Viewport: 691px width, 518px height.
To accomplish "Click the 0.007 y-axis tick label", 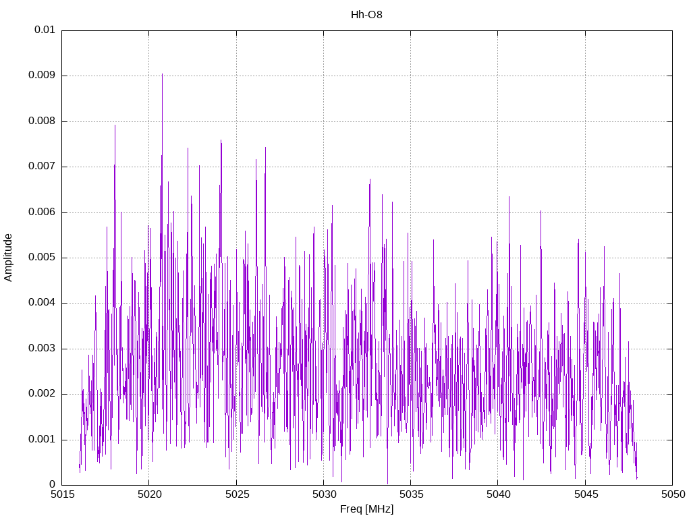I will 42,167.
